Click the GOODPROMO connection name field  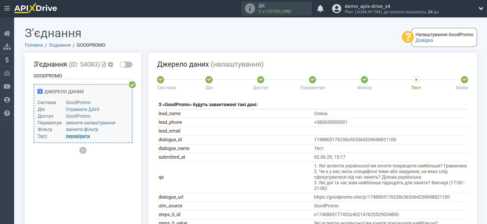click(83, 76)
